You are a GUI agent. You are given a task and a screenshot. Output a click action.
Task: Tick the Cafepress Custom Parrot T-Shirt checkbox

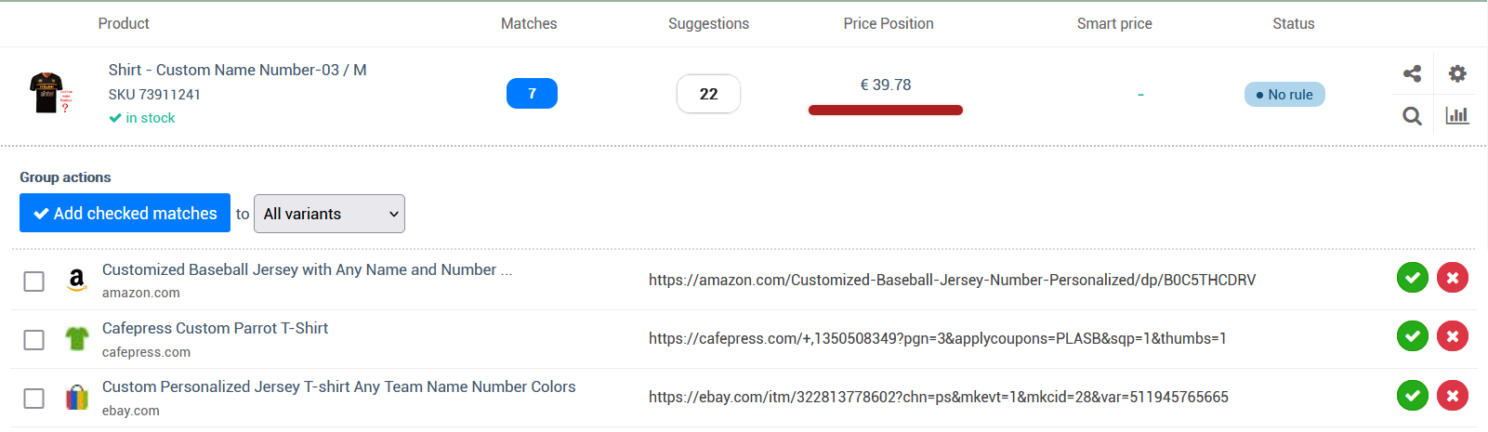(x=34, y=340)
